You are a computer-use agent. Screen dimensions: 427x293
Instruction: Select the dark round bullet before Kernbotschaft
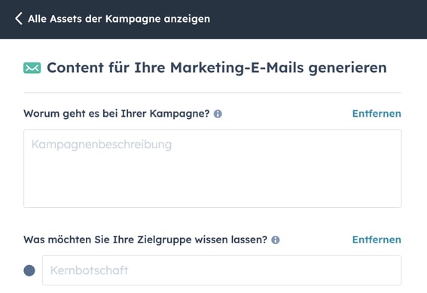pos(29,270)
